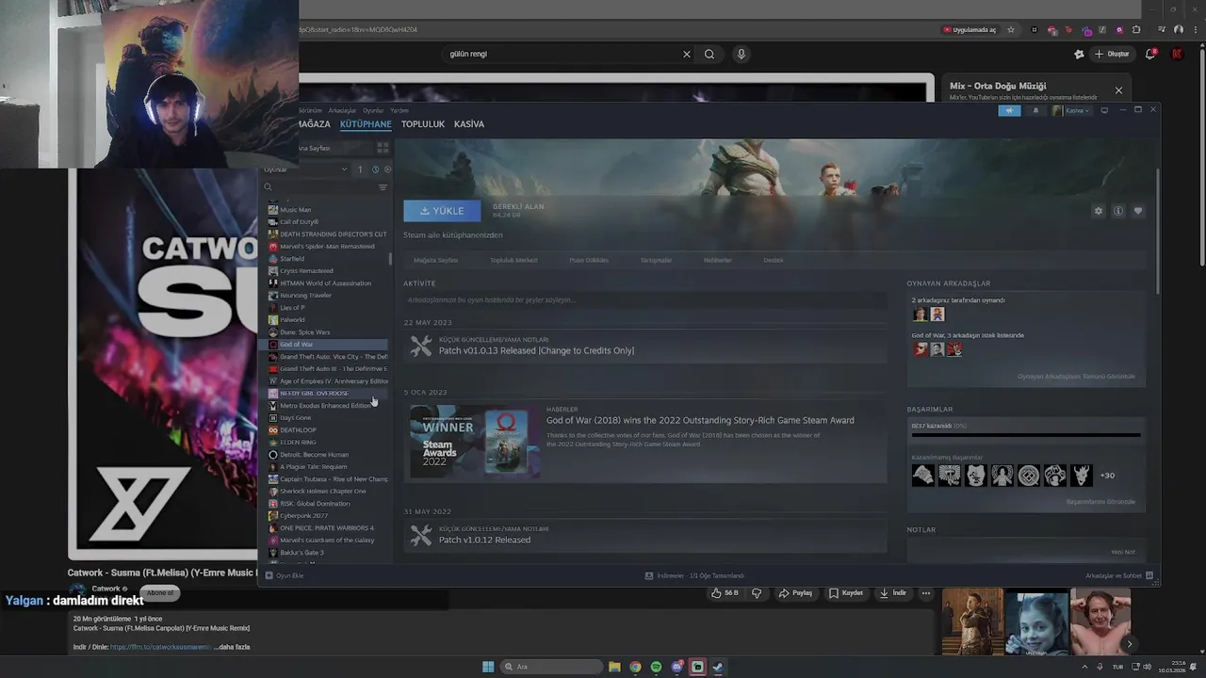Click the sort arrow in Steam library
The image size is (1206, 678).
(x=359, y=169)
